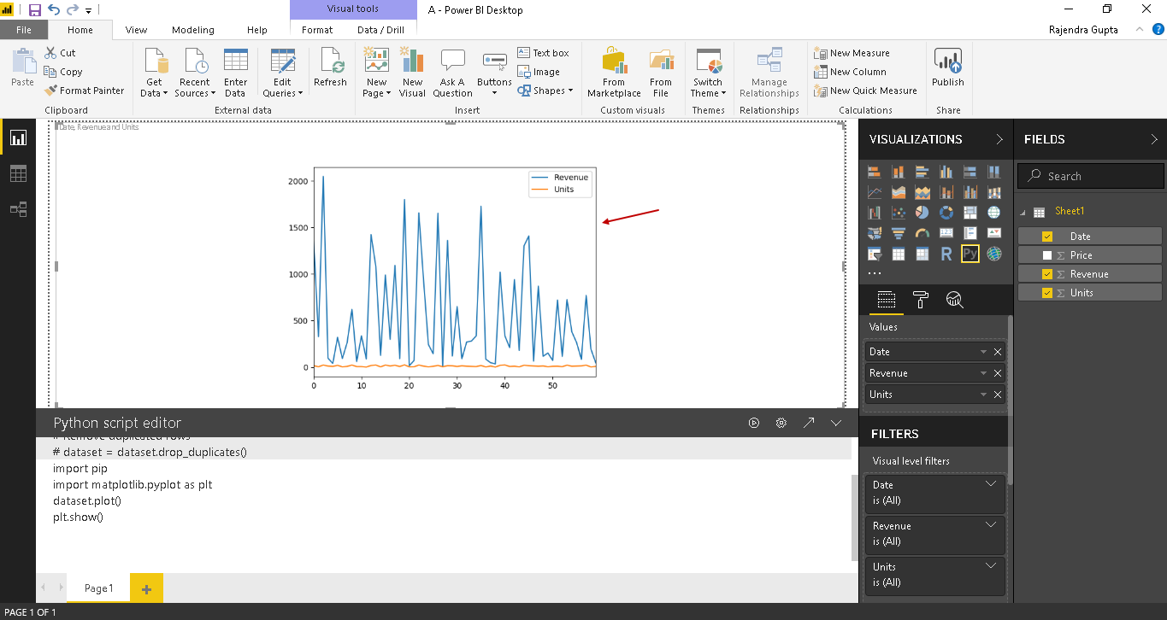Click the Fields search box

tap(1090, 176)
